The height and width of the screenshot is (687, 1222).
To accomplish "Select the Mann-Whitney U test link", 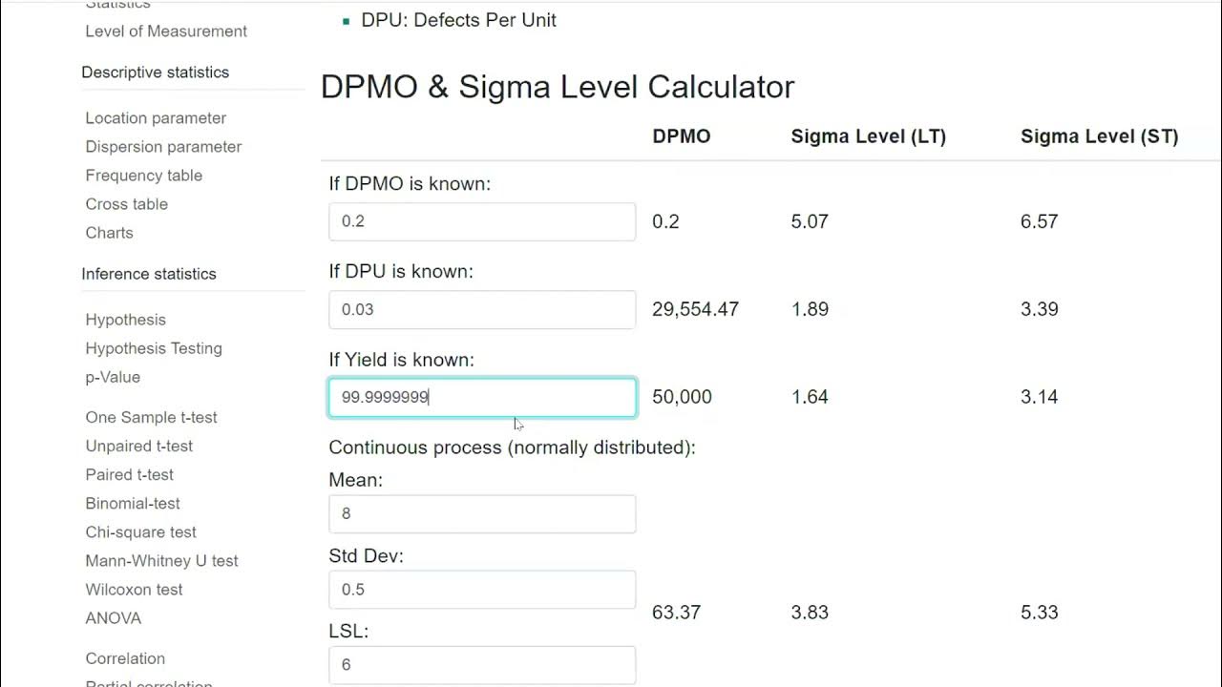I will pos(161,561).
